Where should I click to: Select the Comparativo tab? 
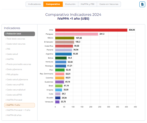coord(53,4)
